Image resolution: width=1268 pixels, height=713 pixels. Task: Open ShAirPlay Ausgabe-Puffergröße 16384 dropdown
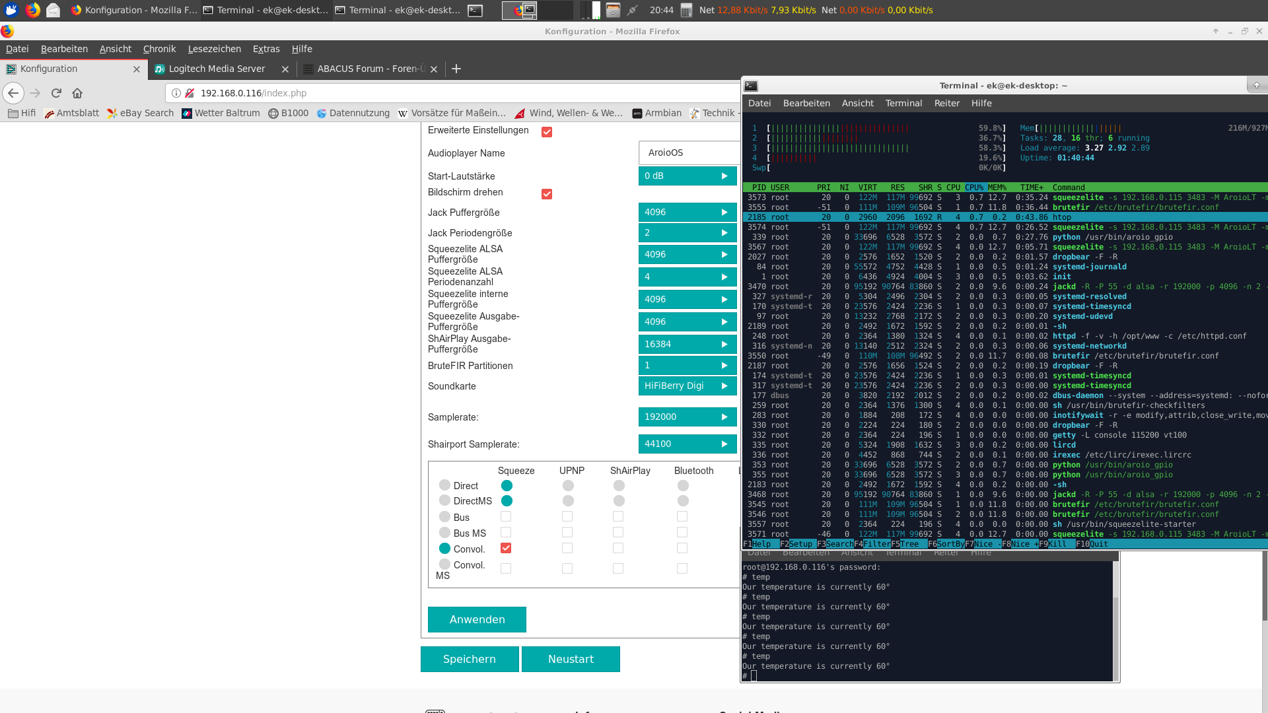coord(687,345)
